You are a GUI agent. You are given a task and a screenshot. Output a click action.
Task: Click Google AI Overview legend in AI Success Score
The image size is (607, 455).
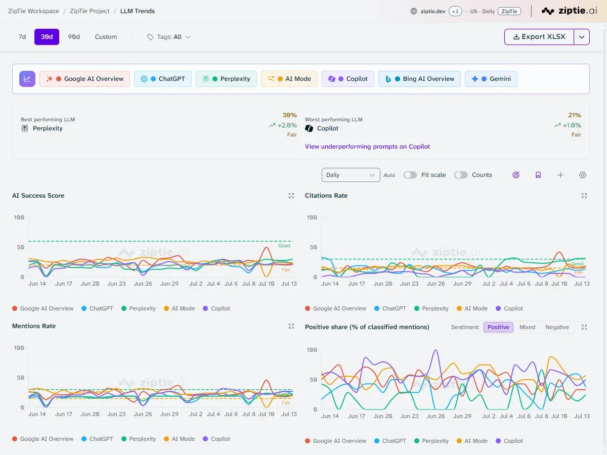tap(43, 308)
